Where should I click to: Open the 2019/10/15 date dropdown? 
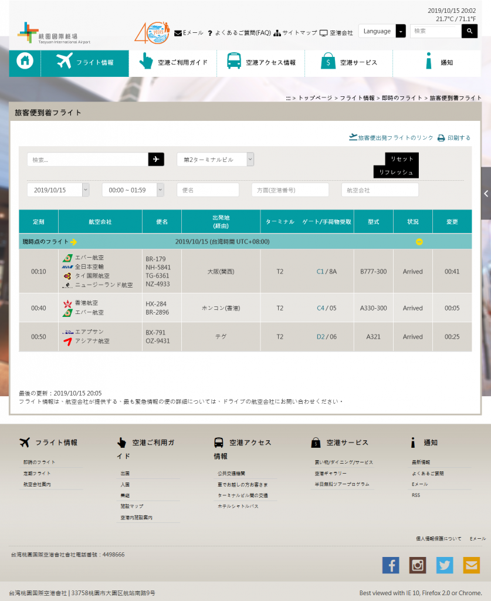[x=58, y=190]
